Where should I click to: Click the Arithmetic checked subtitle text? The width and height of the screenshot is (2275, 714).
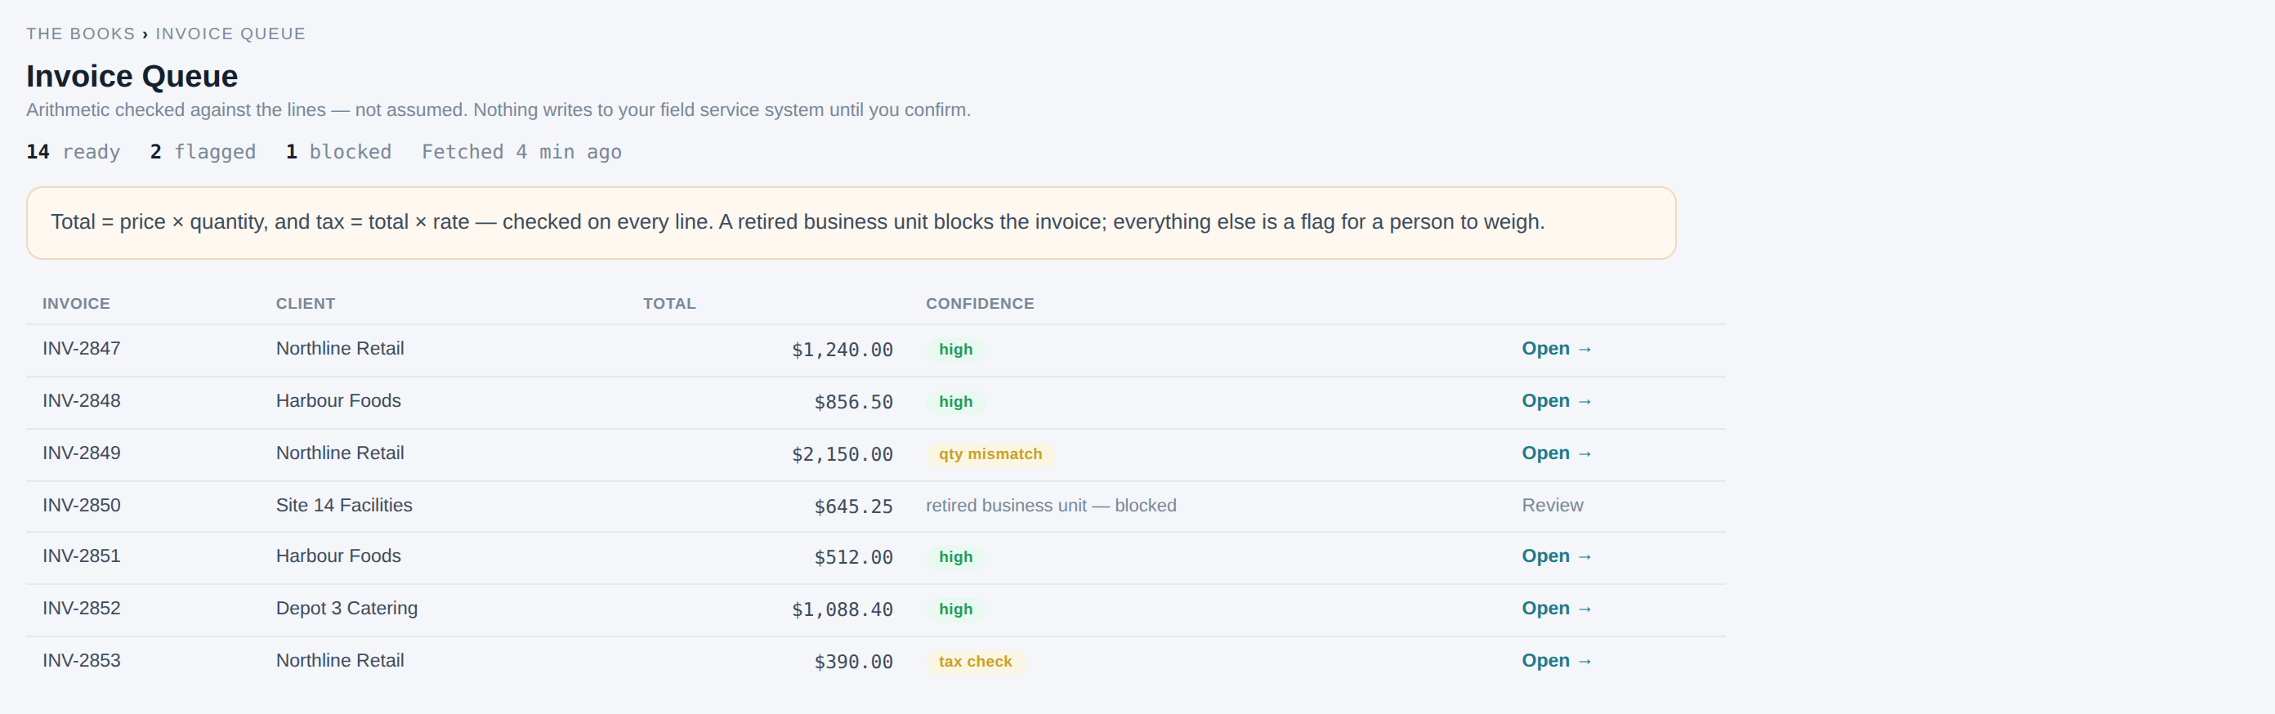498,110
